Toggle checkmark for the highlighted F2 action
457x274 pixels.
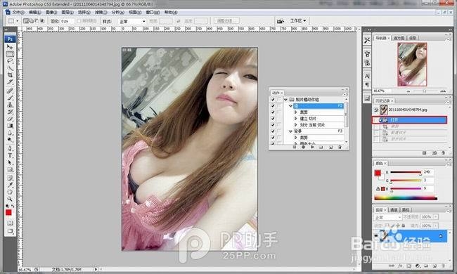coord(273,106)
